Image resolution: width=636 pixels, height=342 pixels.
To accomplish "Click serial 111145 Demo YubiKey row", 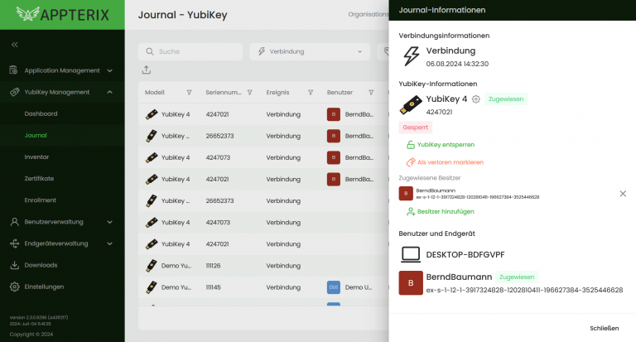I will coord(263,287).
